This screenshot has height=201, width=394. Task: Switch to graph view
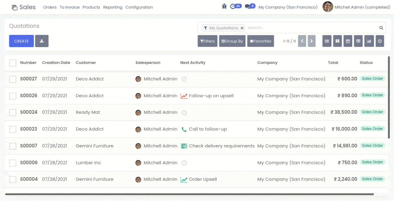(369, 41)
